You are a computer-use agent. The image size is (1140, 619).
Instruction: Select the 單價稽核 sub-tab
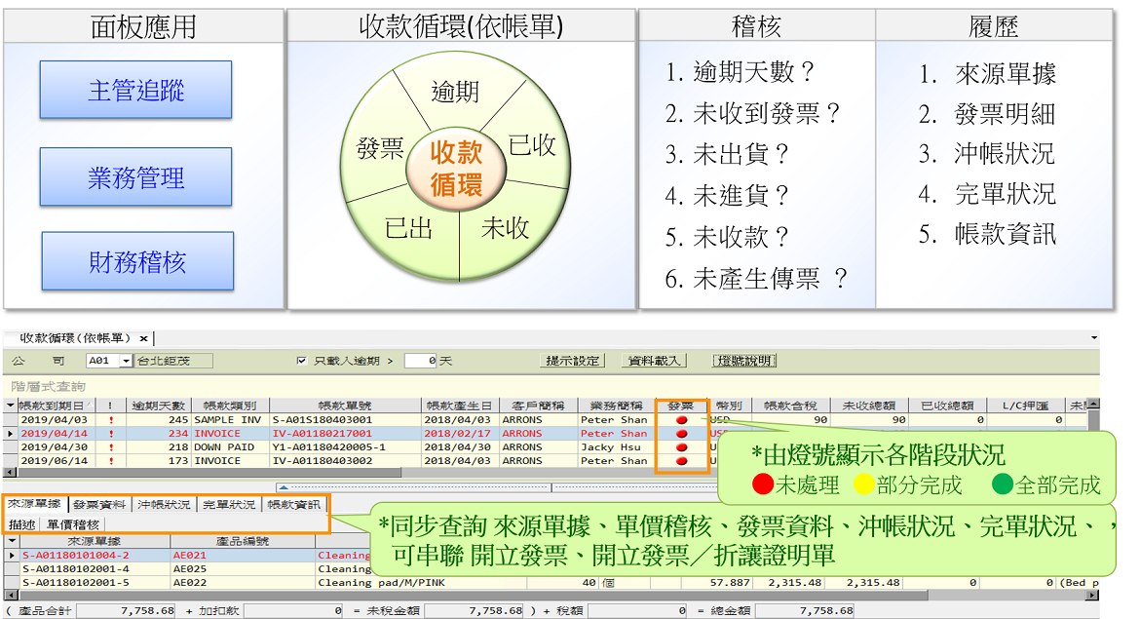pos(72,524)
